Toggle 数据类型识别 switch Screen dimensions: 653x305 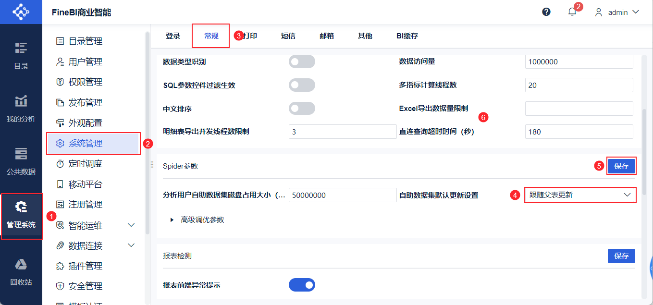point(302,61)
